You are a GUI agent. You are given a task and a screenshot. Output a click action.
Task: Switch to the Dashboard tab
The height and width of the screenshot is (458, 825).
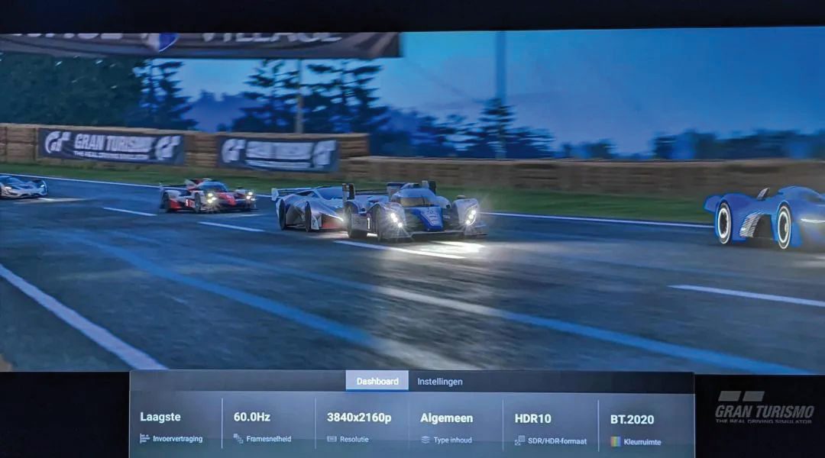click(x=377, y=381)
